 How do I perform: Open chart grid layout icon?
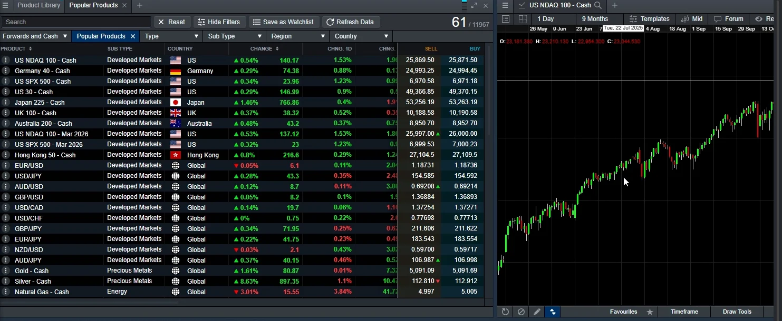(x=523, y=19)
